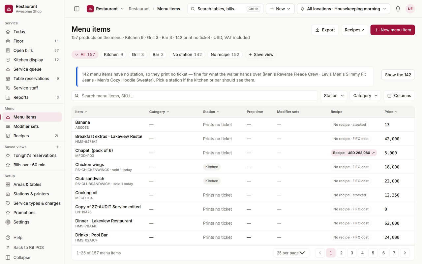The width and height of the screenshot is (422, 264).
Task: Open the notifications bell
Action: [x=398, y=9]
